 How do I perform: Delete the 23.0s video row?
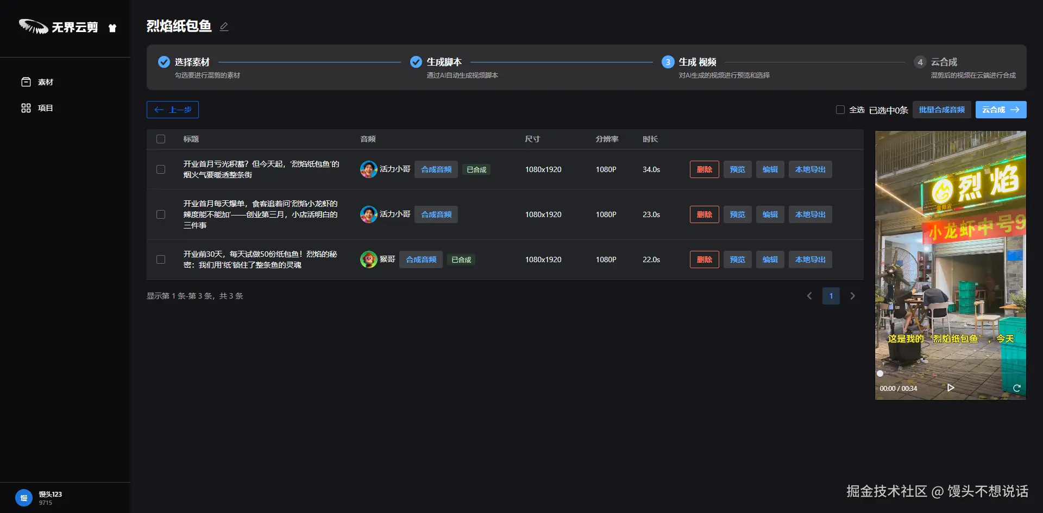pos(705,214)
